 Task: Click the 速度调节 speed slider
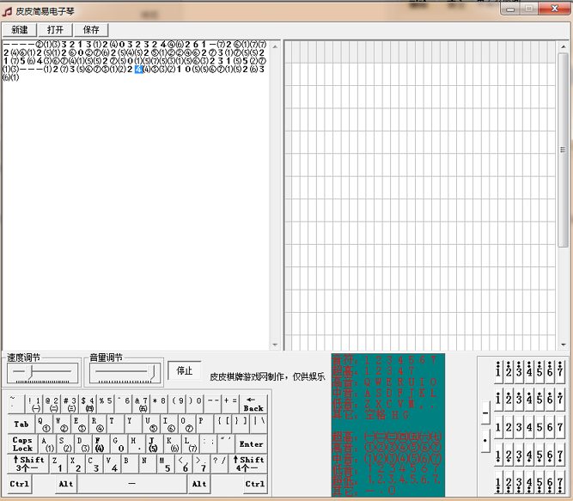(42, 372)
